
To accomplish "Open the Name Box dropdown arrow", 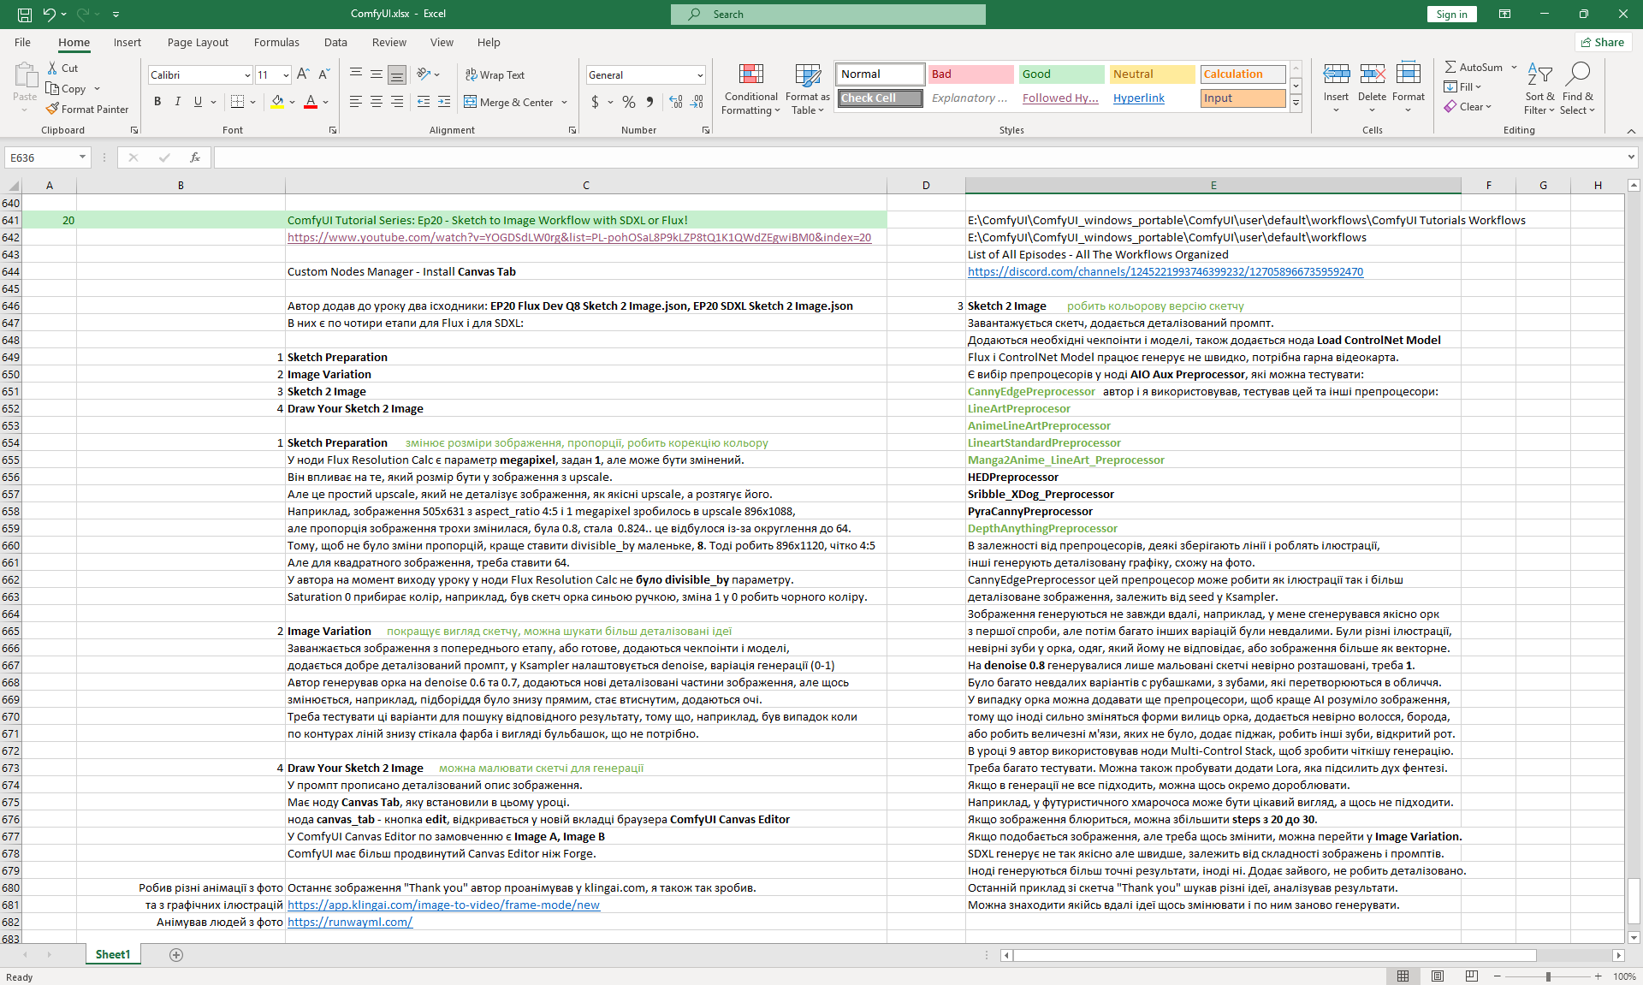I will point(82,157).
